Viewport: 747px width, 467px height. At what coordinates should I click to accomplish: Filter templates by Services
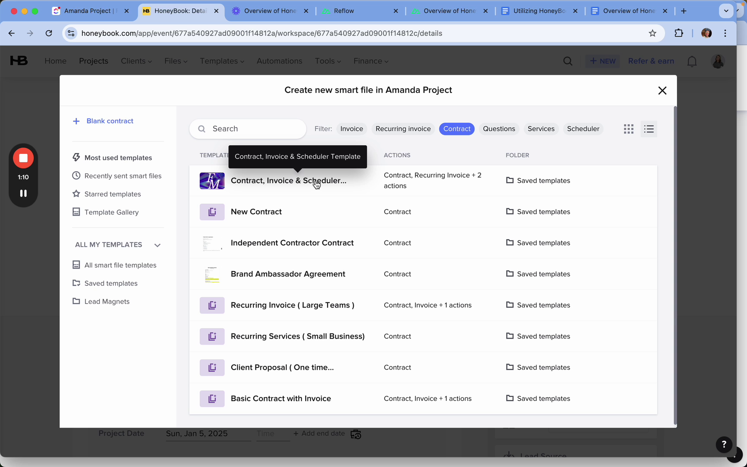tap(541, 129)
